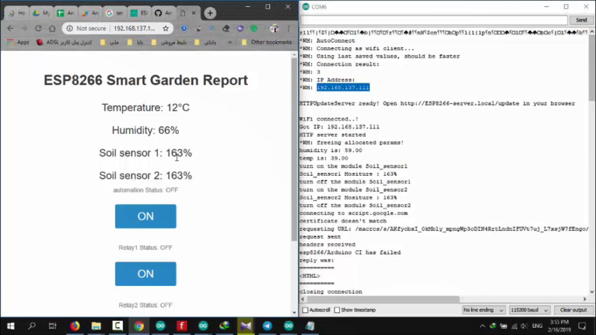596x335 pixels.
Task: Click the Send button in serial monitor
Action: (x=581, y=20)
